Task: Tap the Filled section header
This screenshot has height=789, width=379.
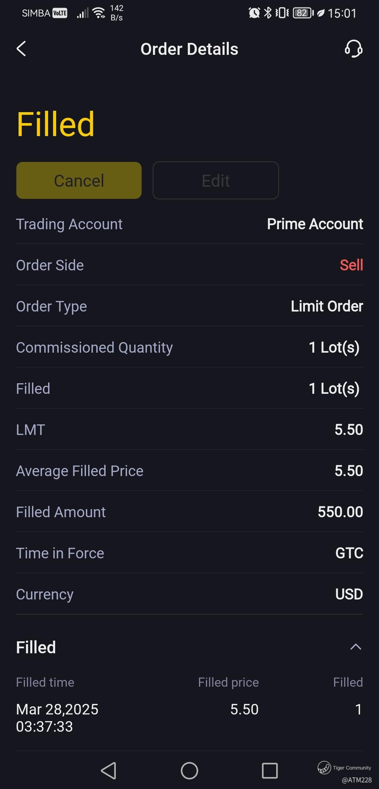Action: [36, 647]
